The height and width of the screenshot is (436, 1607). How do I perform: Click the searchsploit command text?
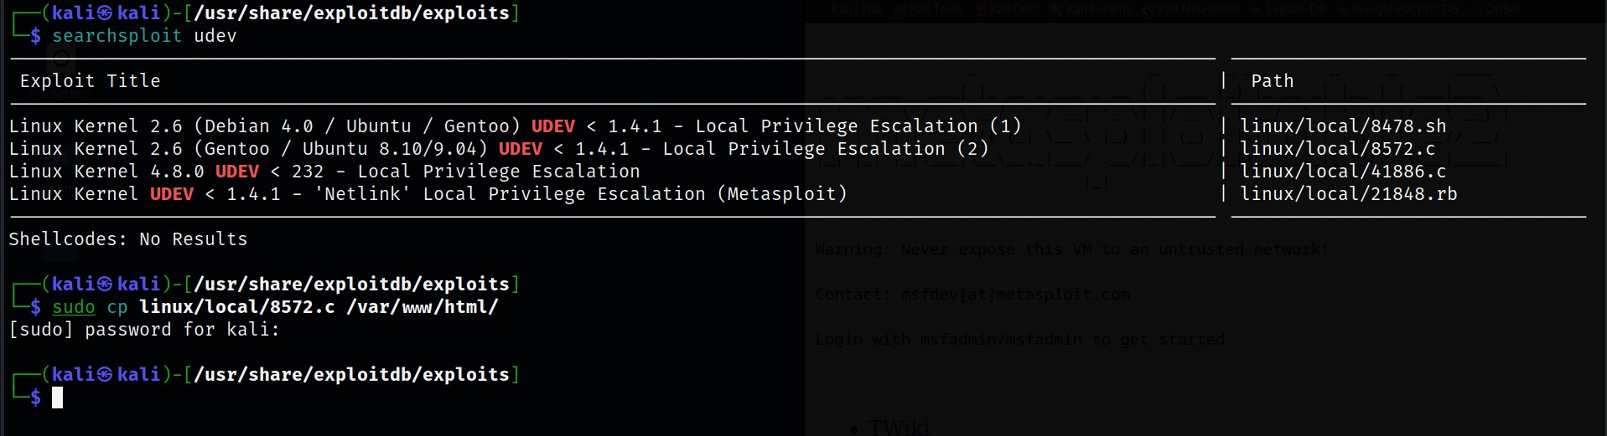(x=117, y=35)
